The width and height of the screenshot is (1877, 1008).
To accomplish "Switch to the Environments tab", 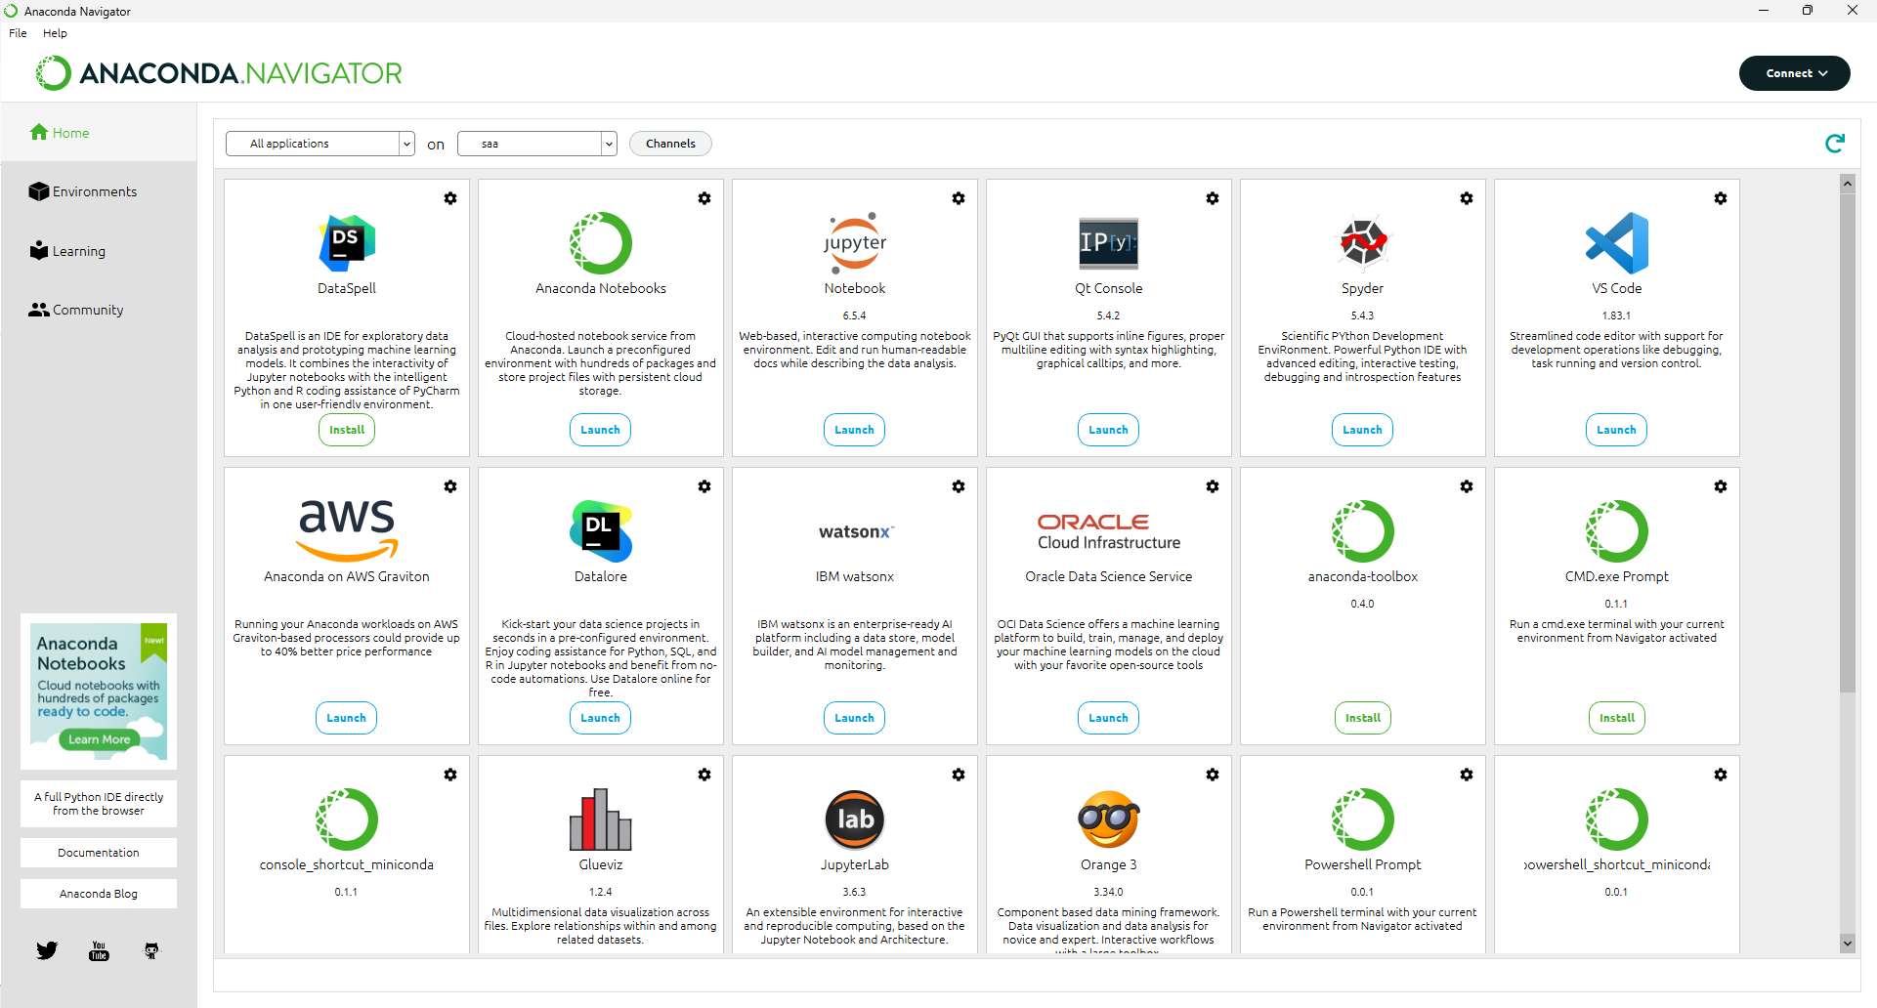I will coord(94,191).
